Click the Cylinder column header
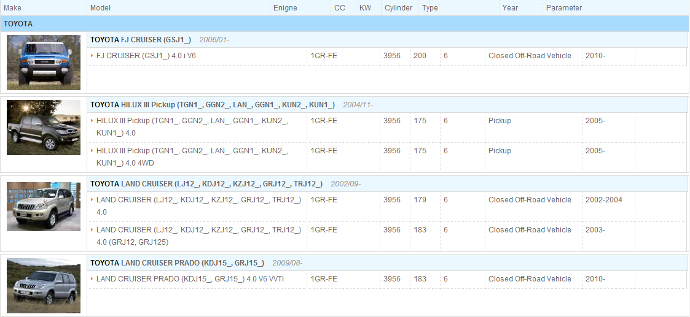690x317 pixels. (x=399, y=8)
